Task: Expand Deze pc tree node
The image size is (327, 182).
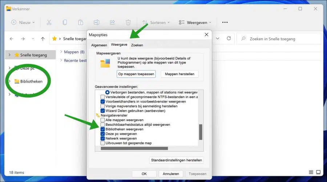Action: [9, 68]
